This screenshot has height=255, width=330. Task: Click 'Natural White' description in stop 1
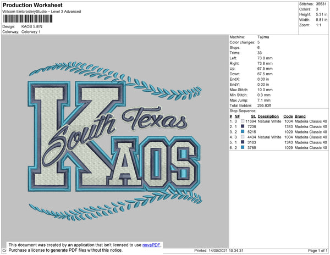pos(269,121)
